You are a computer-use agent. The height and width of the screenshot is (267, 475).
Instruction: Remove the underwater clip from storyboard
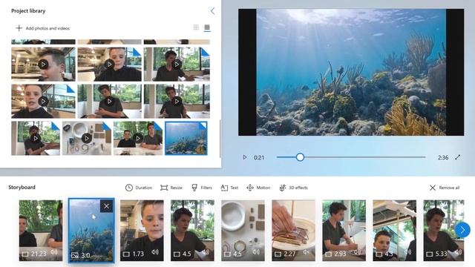106,206
